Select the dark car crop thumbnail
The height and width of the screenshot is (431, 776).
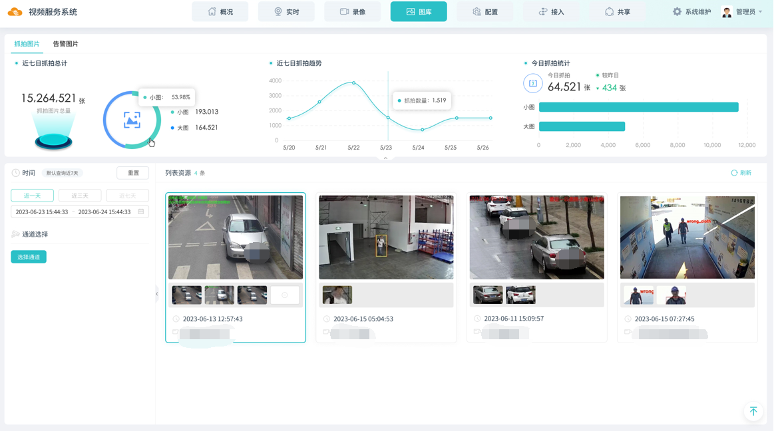[x=488, y=295]
